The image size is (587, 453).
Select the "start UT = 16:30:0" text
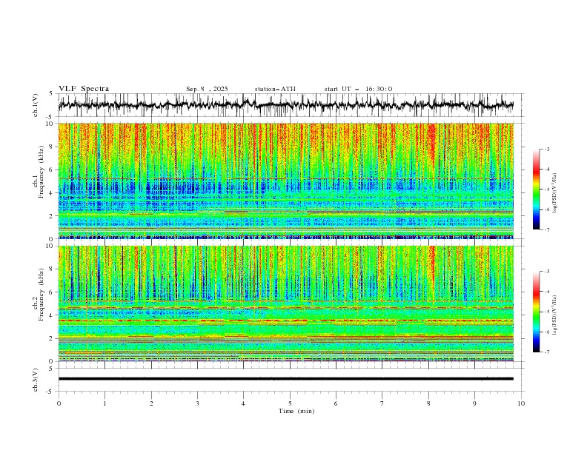click(358, 89)
